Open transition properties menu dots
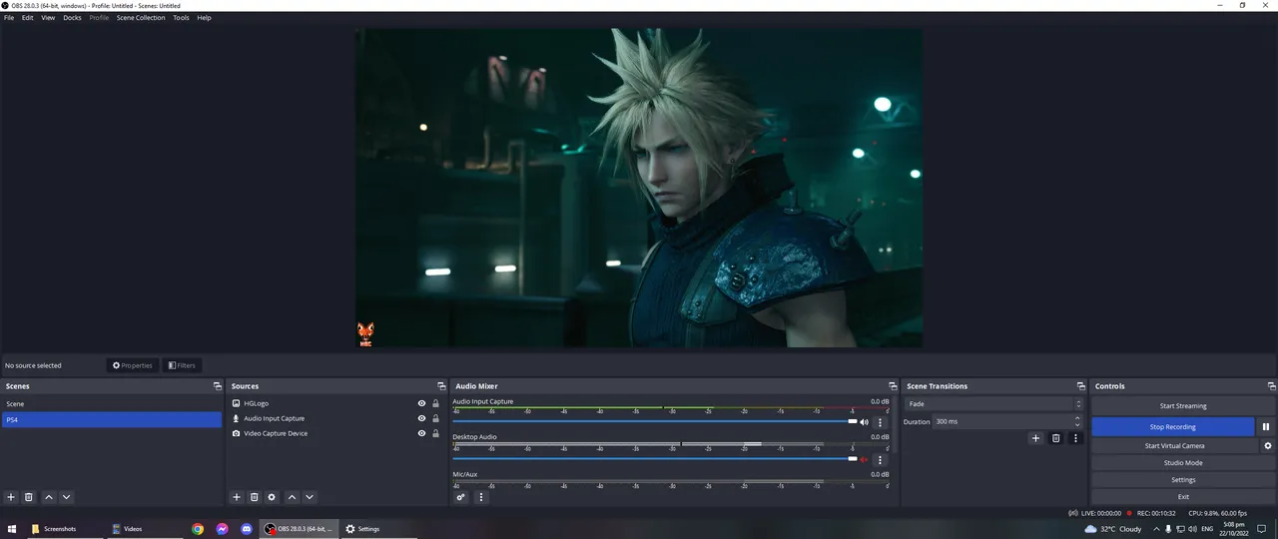Image resolution: width=1278 pixels, height=539 pixels. point(1075,438)
